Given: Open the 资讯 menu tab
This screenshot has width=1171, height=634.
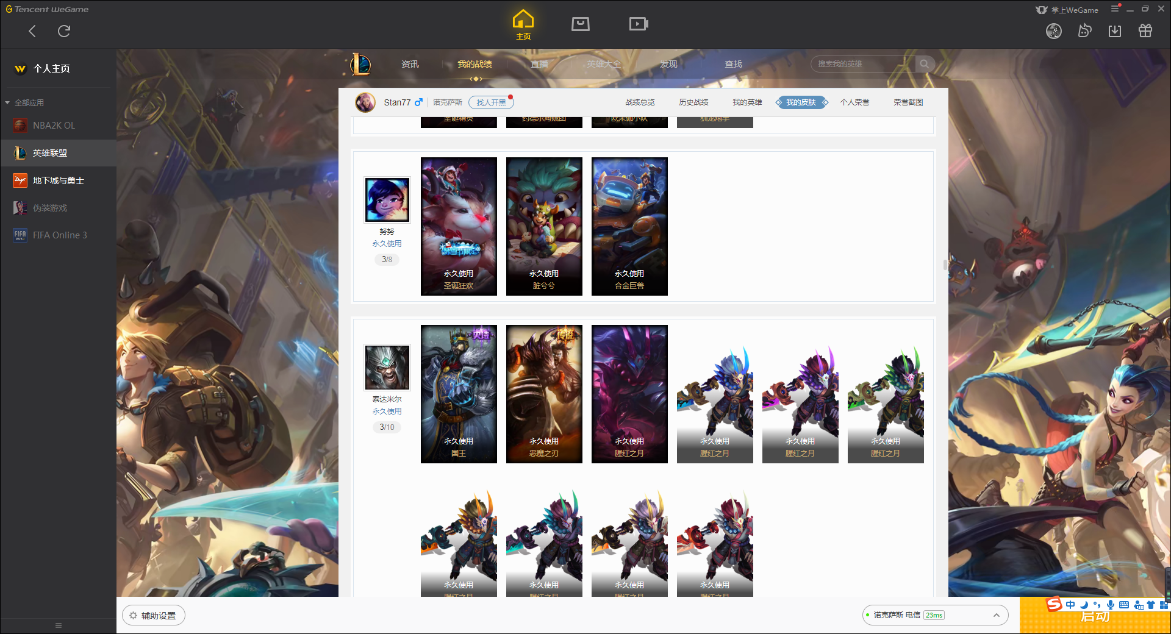Looking at the screenshot, I should [x=410, y=64].
